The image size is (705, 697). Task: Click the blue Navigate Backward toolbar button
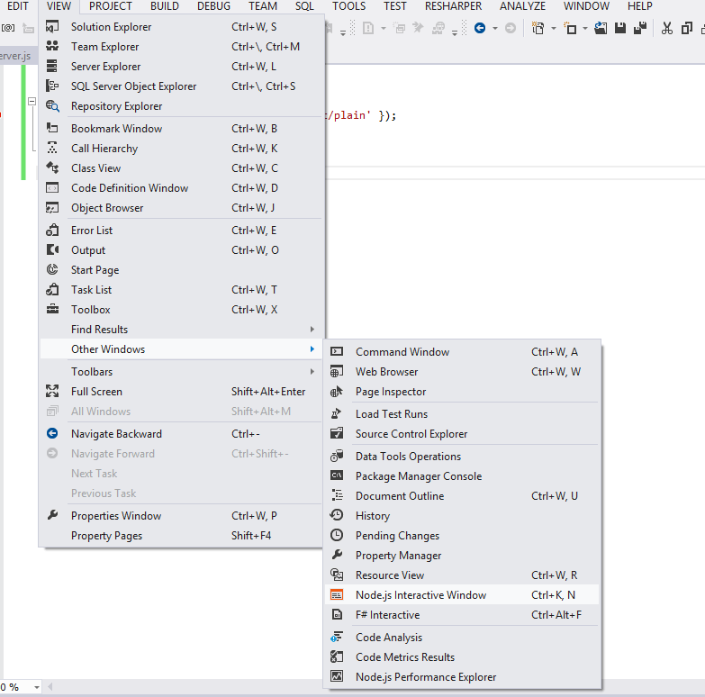point(480,28)
